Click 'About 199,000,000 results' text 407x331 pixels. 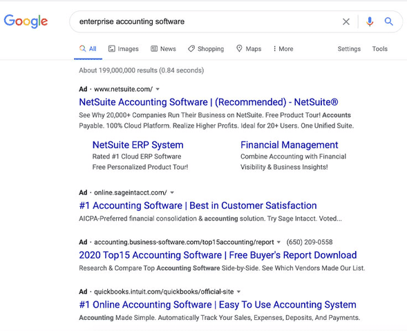click(x=118, y=70)
